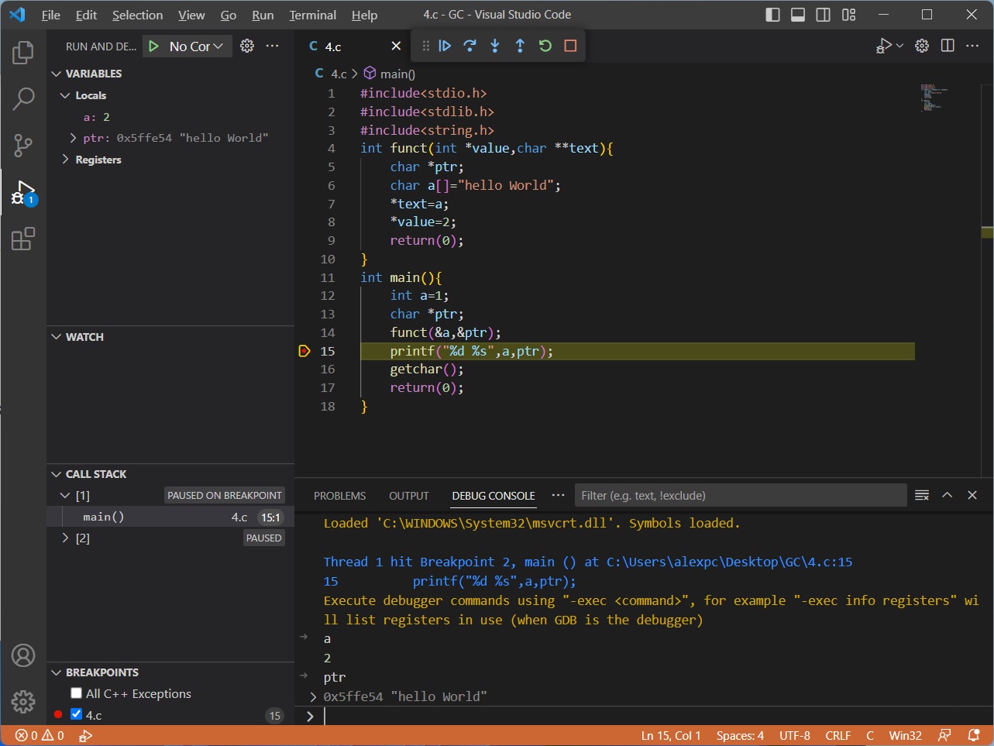Toggle the primary side bar layout button
The image size is (994, 746).
[772, 15]
